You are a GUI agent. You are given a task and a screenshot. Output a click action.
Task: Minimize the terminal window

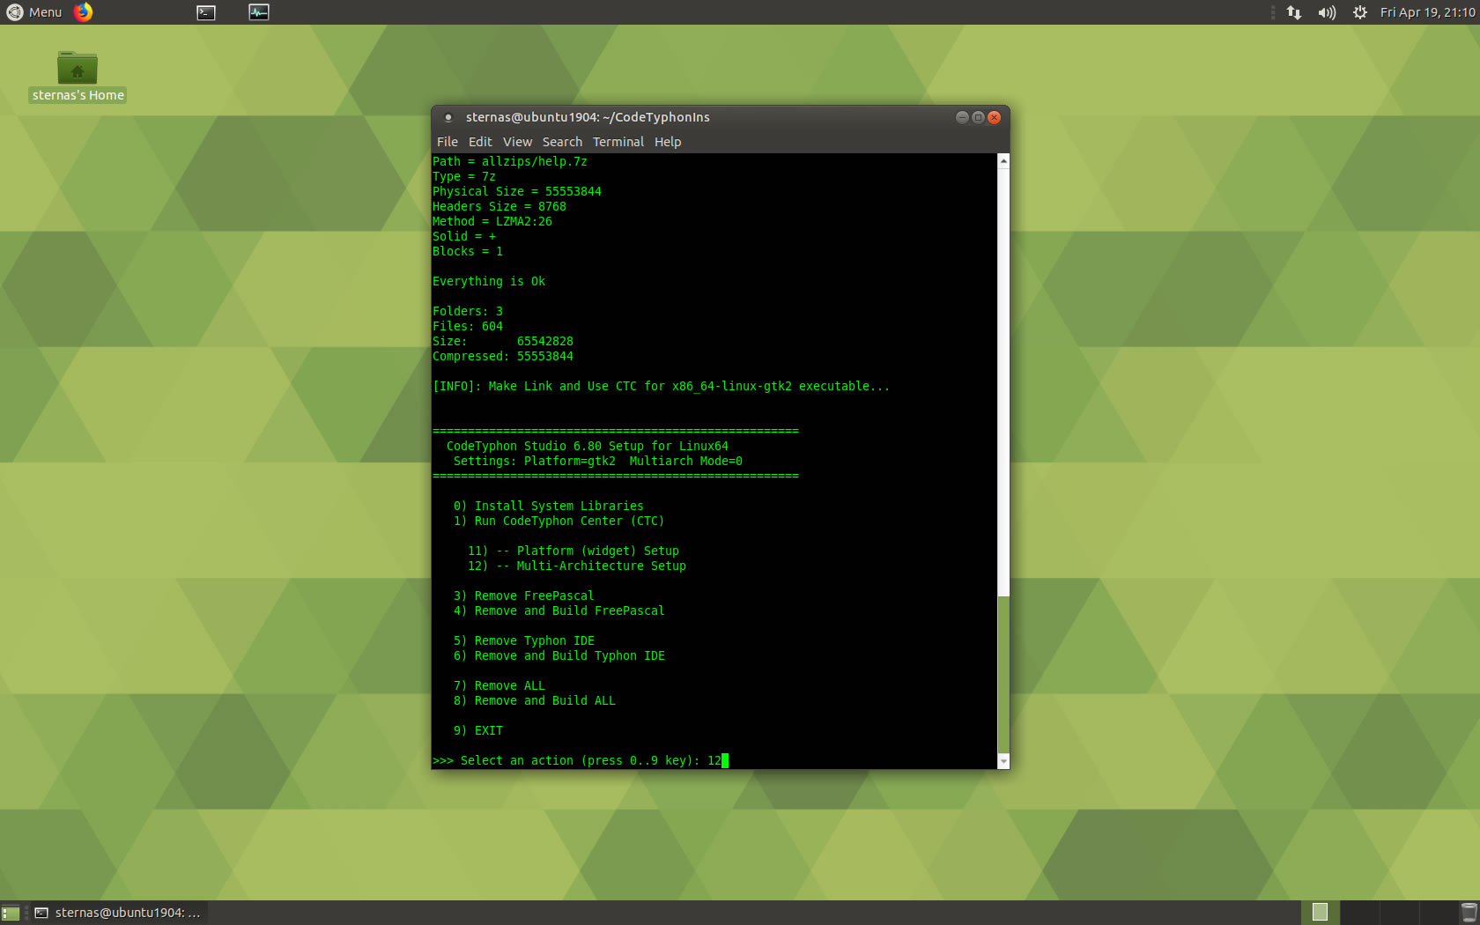coord(962,117)
